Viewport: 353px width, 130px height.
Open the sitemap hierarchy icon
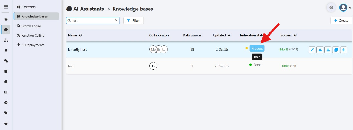click(6, 40)
